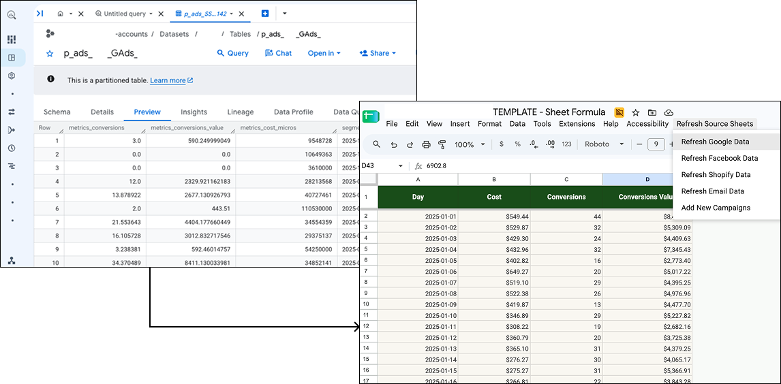Viewport: 781px width, 384px height.
Task: Increase decimal places in Sheets toolbar
Action: [x=551, y=144]
